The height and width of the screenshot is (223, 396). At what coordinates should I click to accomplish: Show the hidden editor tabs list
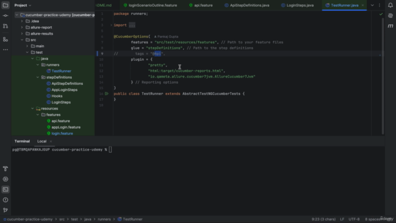pyautogui.click(x=372, y=6)
